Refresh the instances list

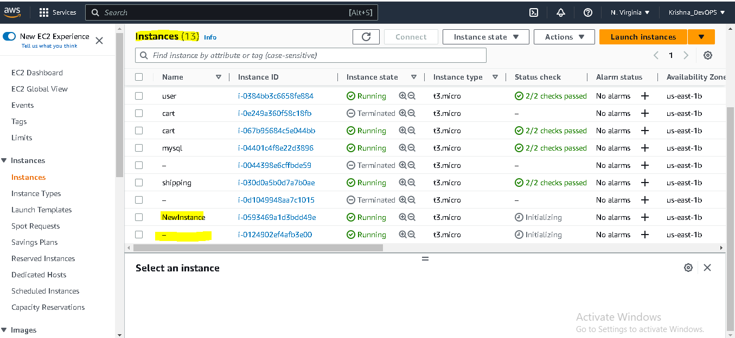pyautogui.click(x=366, y=37)
